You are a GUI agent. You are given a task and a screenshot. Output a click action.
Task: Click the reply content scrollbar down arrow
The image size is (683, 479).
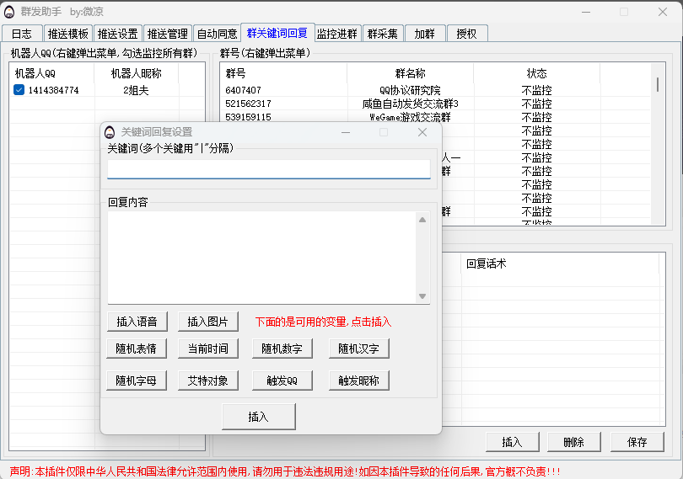click(x=422, y=296)
